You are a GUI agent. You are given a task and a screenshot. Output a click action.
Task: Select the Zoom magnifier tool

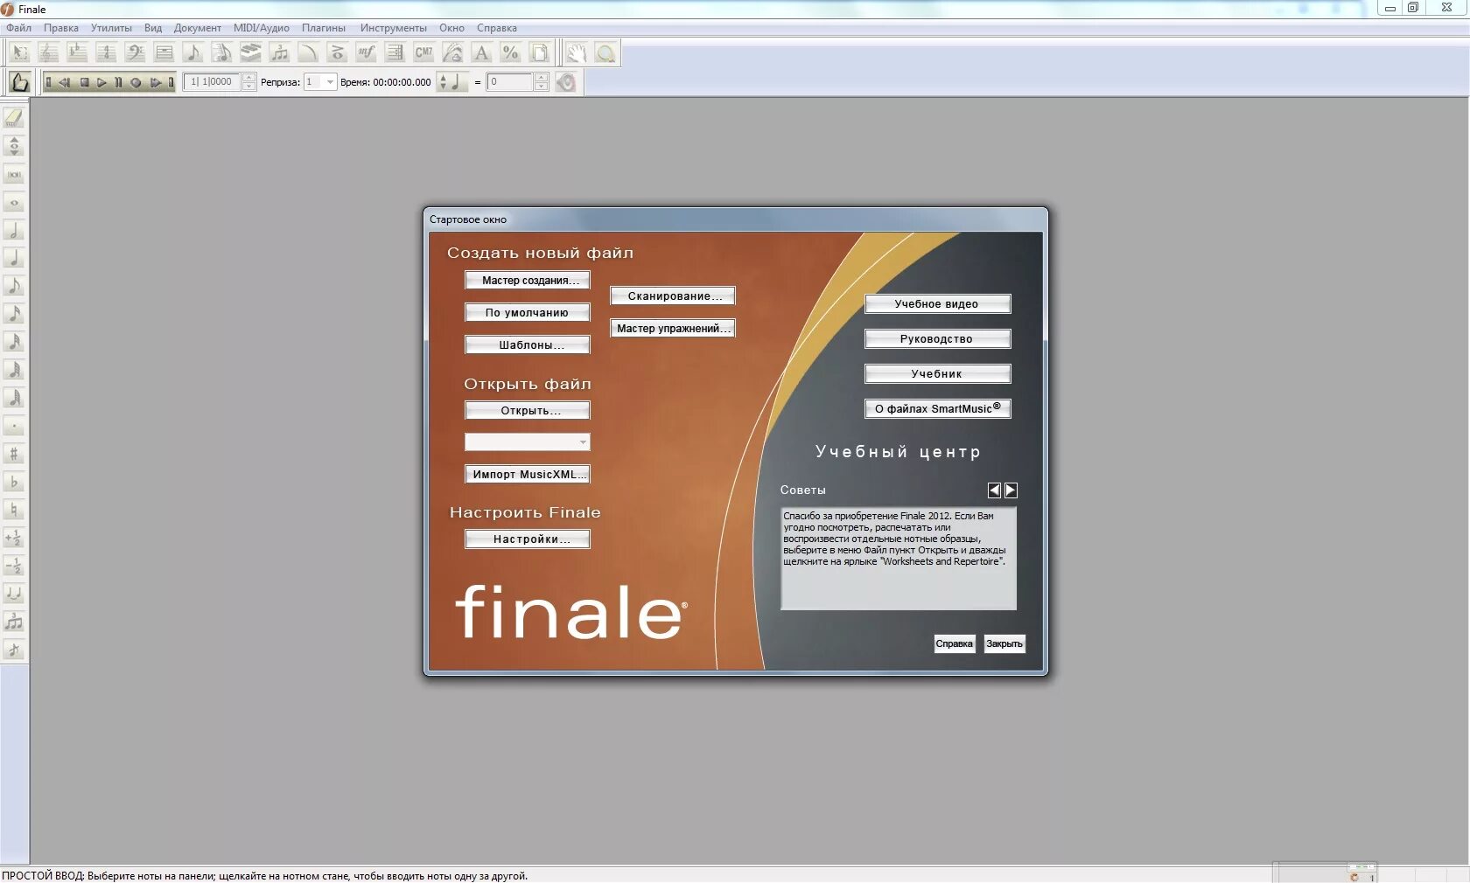tap(605, 53)
